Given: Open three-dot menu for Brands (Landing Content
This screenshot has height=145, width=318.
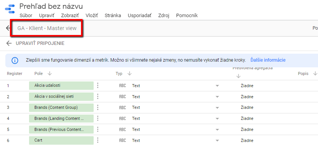Looking at the screenshot, I should tap(98, 118).
